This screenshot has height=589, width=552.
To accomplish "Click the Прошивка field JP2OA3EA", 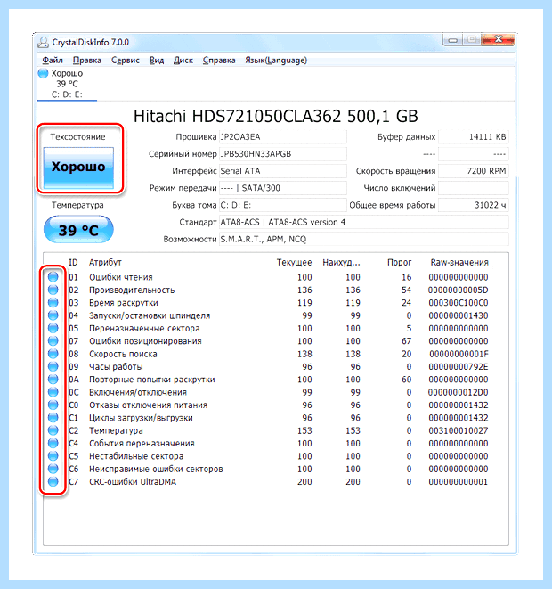I will coord(283,137).
